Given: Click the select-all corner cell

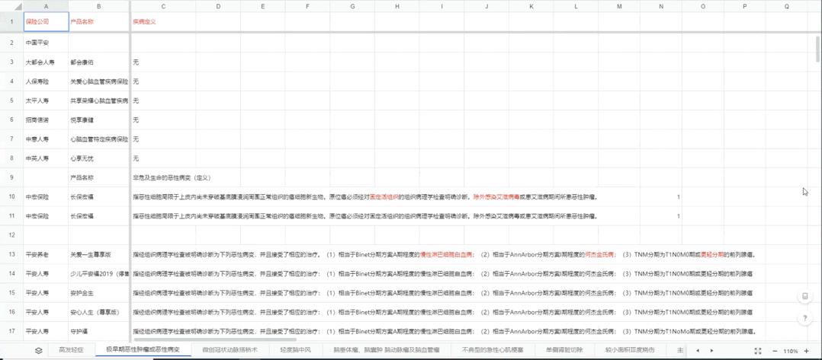Looking at the screenshot, I should tap(11, 6).
